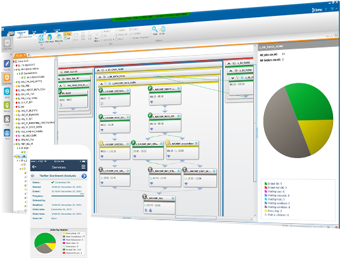Open the dropdown arrow under network ribbon icon
The width and height of the screenshot is (340, 258).
tap(59, 44)
